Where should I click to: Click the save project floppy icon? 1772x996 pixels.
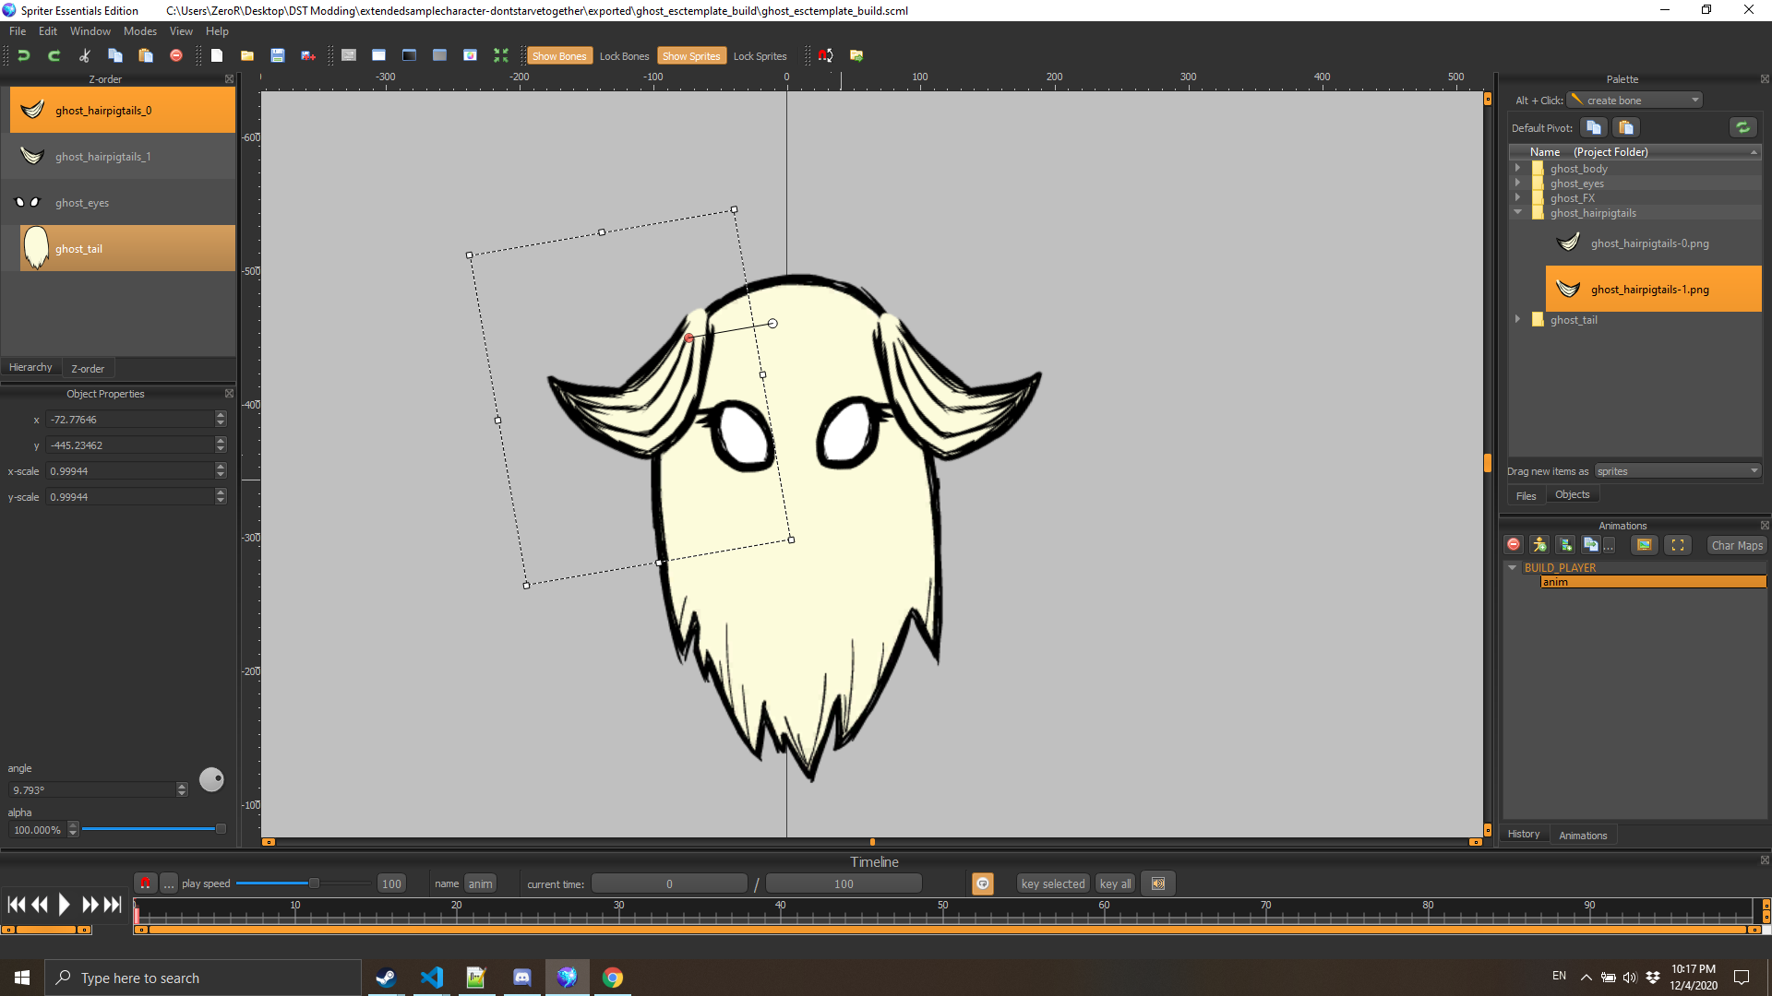pyautogui.click(x=277, y=55)
